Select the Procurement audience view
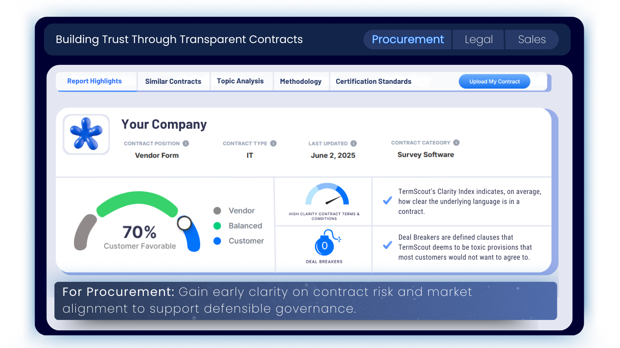The width and height of the screenshot is (620, 348). pos(407,39)
